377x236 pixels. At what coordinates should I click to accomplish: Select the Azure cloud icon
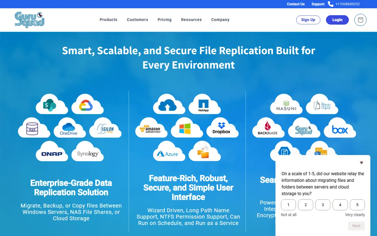point(169,151)
